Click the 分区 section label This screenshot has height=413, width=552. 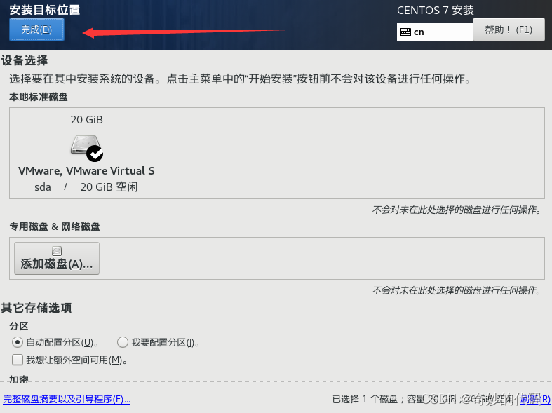point(19,326)
